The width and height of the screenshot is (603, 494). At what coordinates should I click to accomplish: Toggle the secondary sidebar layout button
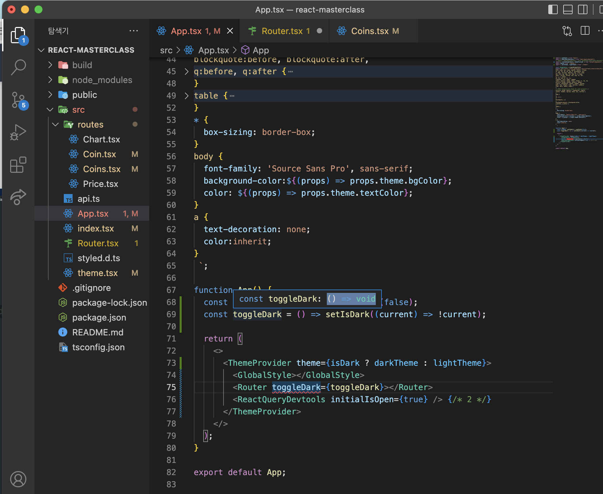pos(583,9)
